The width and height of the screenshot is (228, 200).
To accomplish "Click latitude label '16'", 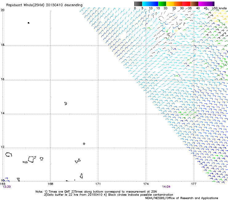I will (2, 79).
